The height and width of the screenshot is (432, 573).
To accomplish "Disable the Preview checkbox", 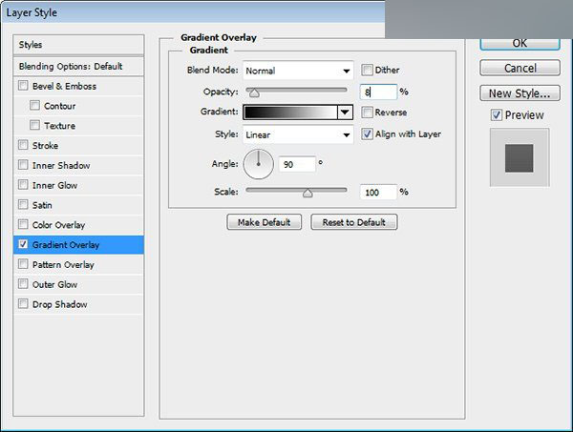I will pos(496,115).
